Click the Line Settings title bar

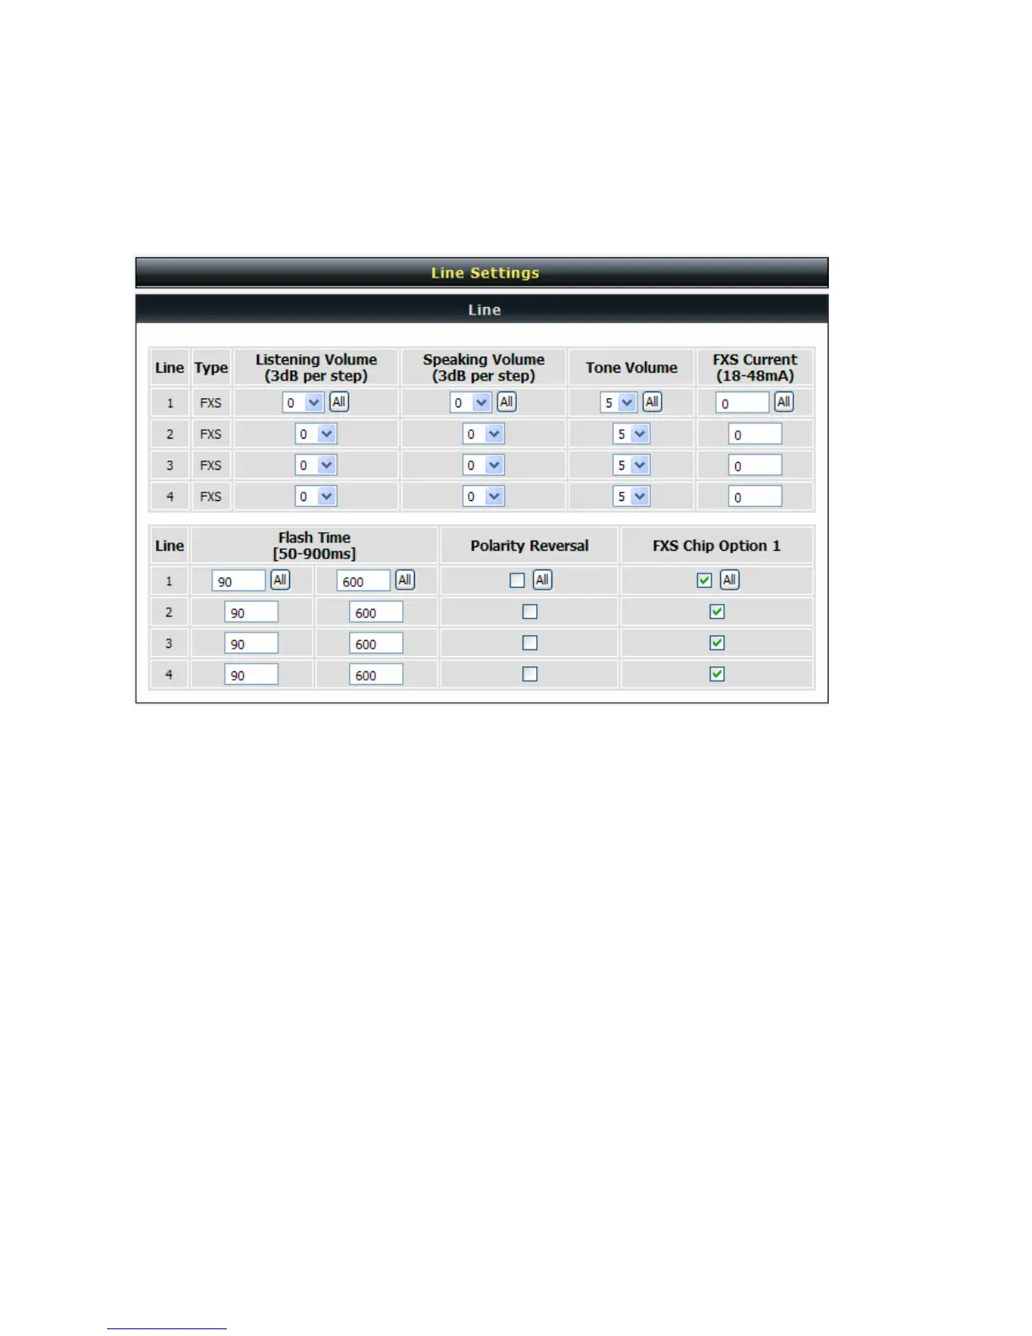coord(482,272)
